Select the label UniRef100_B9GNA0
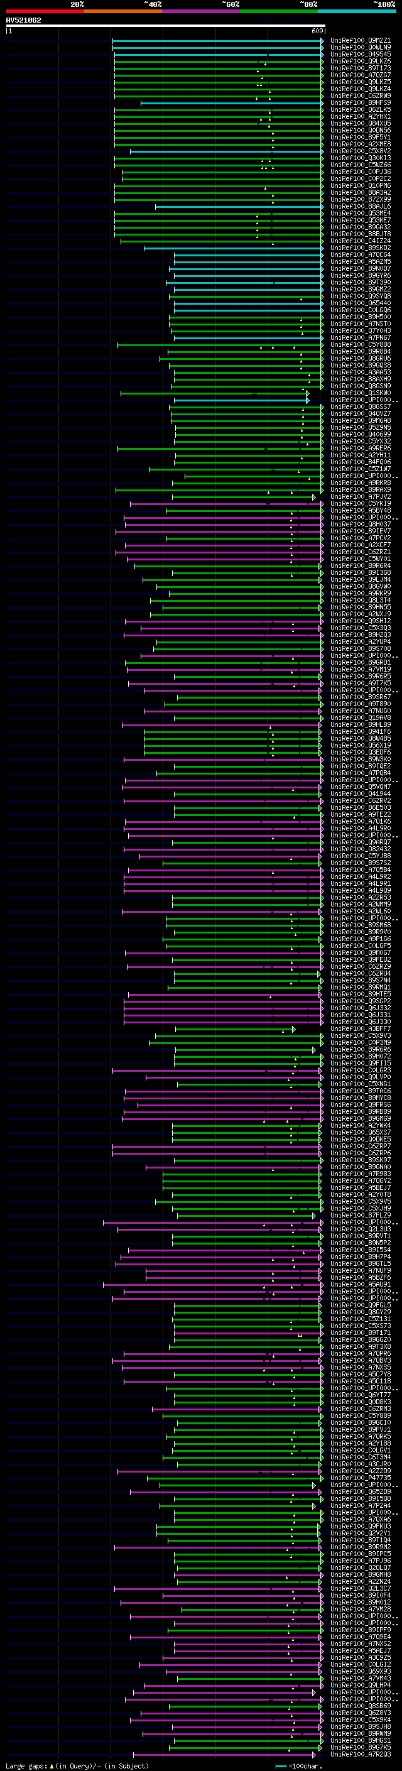Image resolution: width=402 pixels, height=1771 pixels. pos(360,1167)
